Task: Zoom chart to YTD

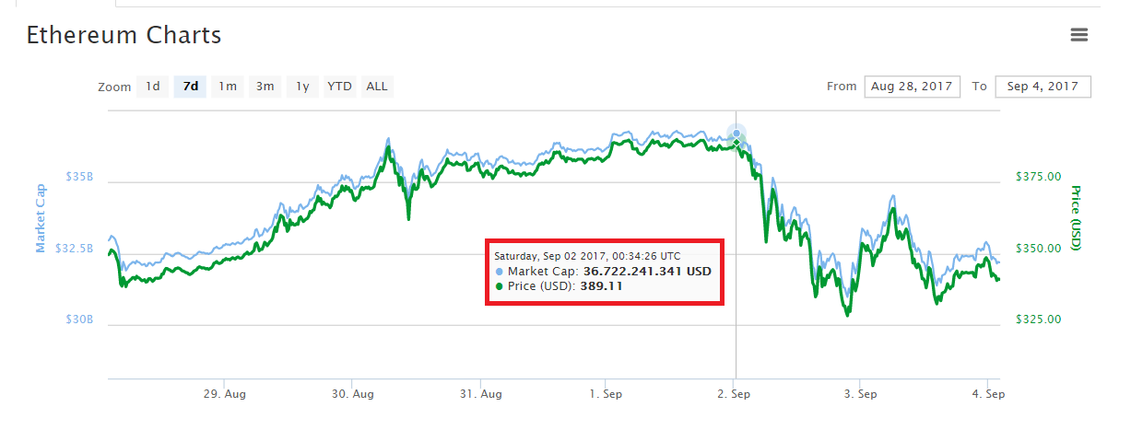Action: point(339,87)
